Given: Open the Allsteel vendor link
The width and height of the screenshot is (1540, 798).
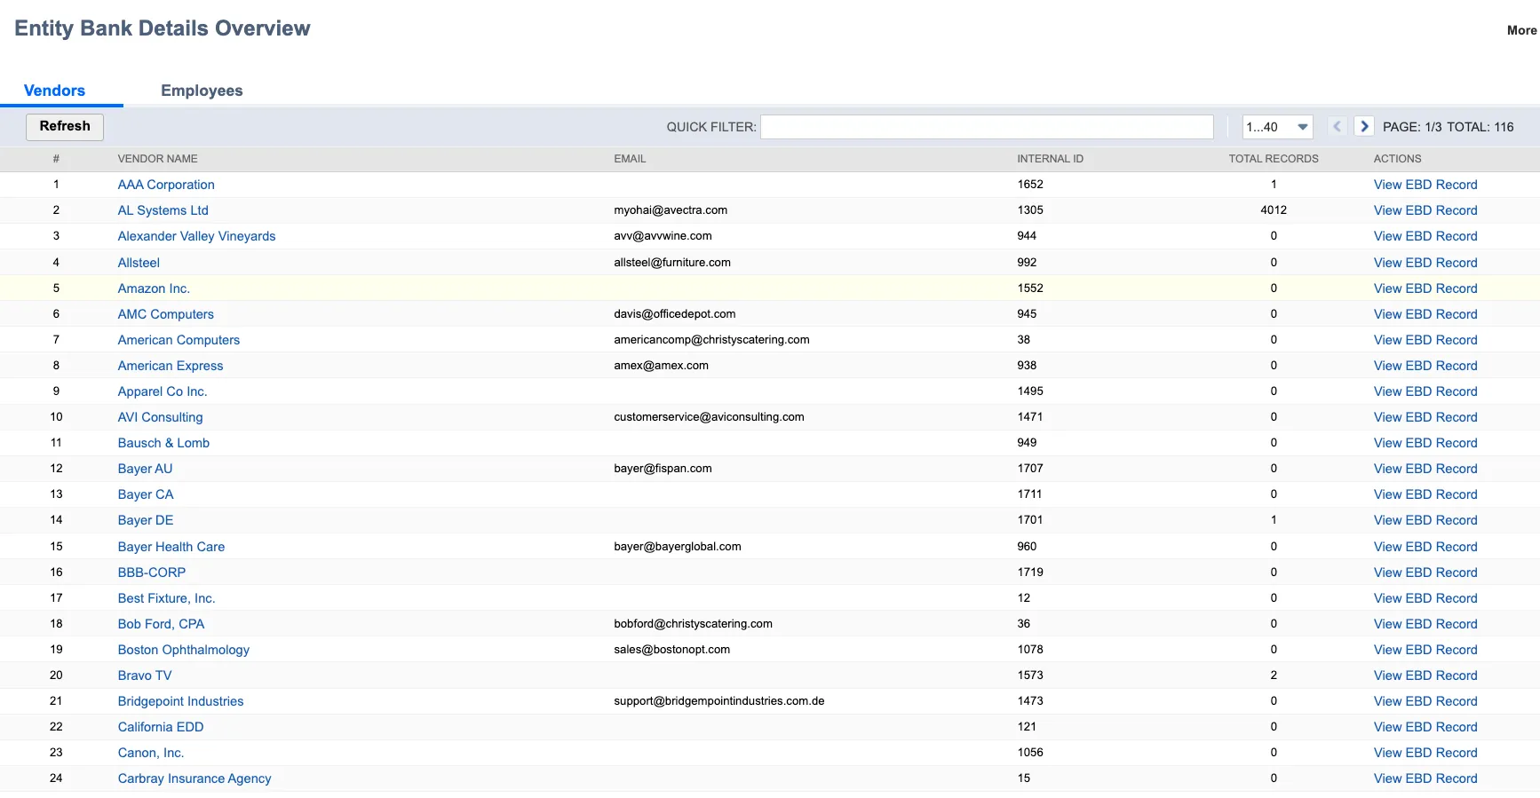Looking at the screenshot, I should point(139,263).
